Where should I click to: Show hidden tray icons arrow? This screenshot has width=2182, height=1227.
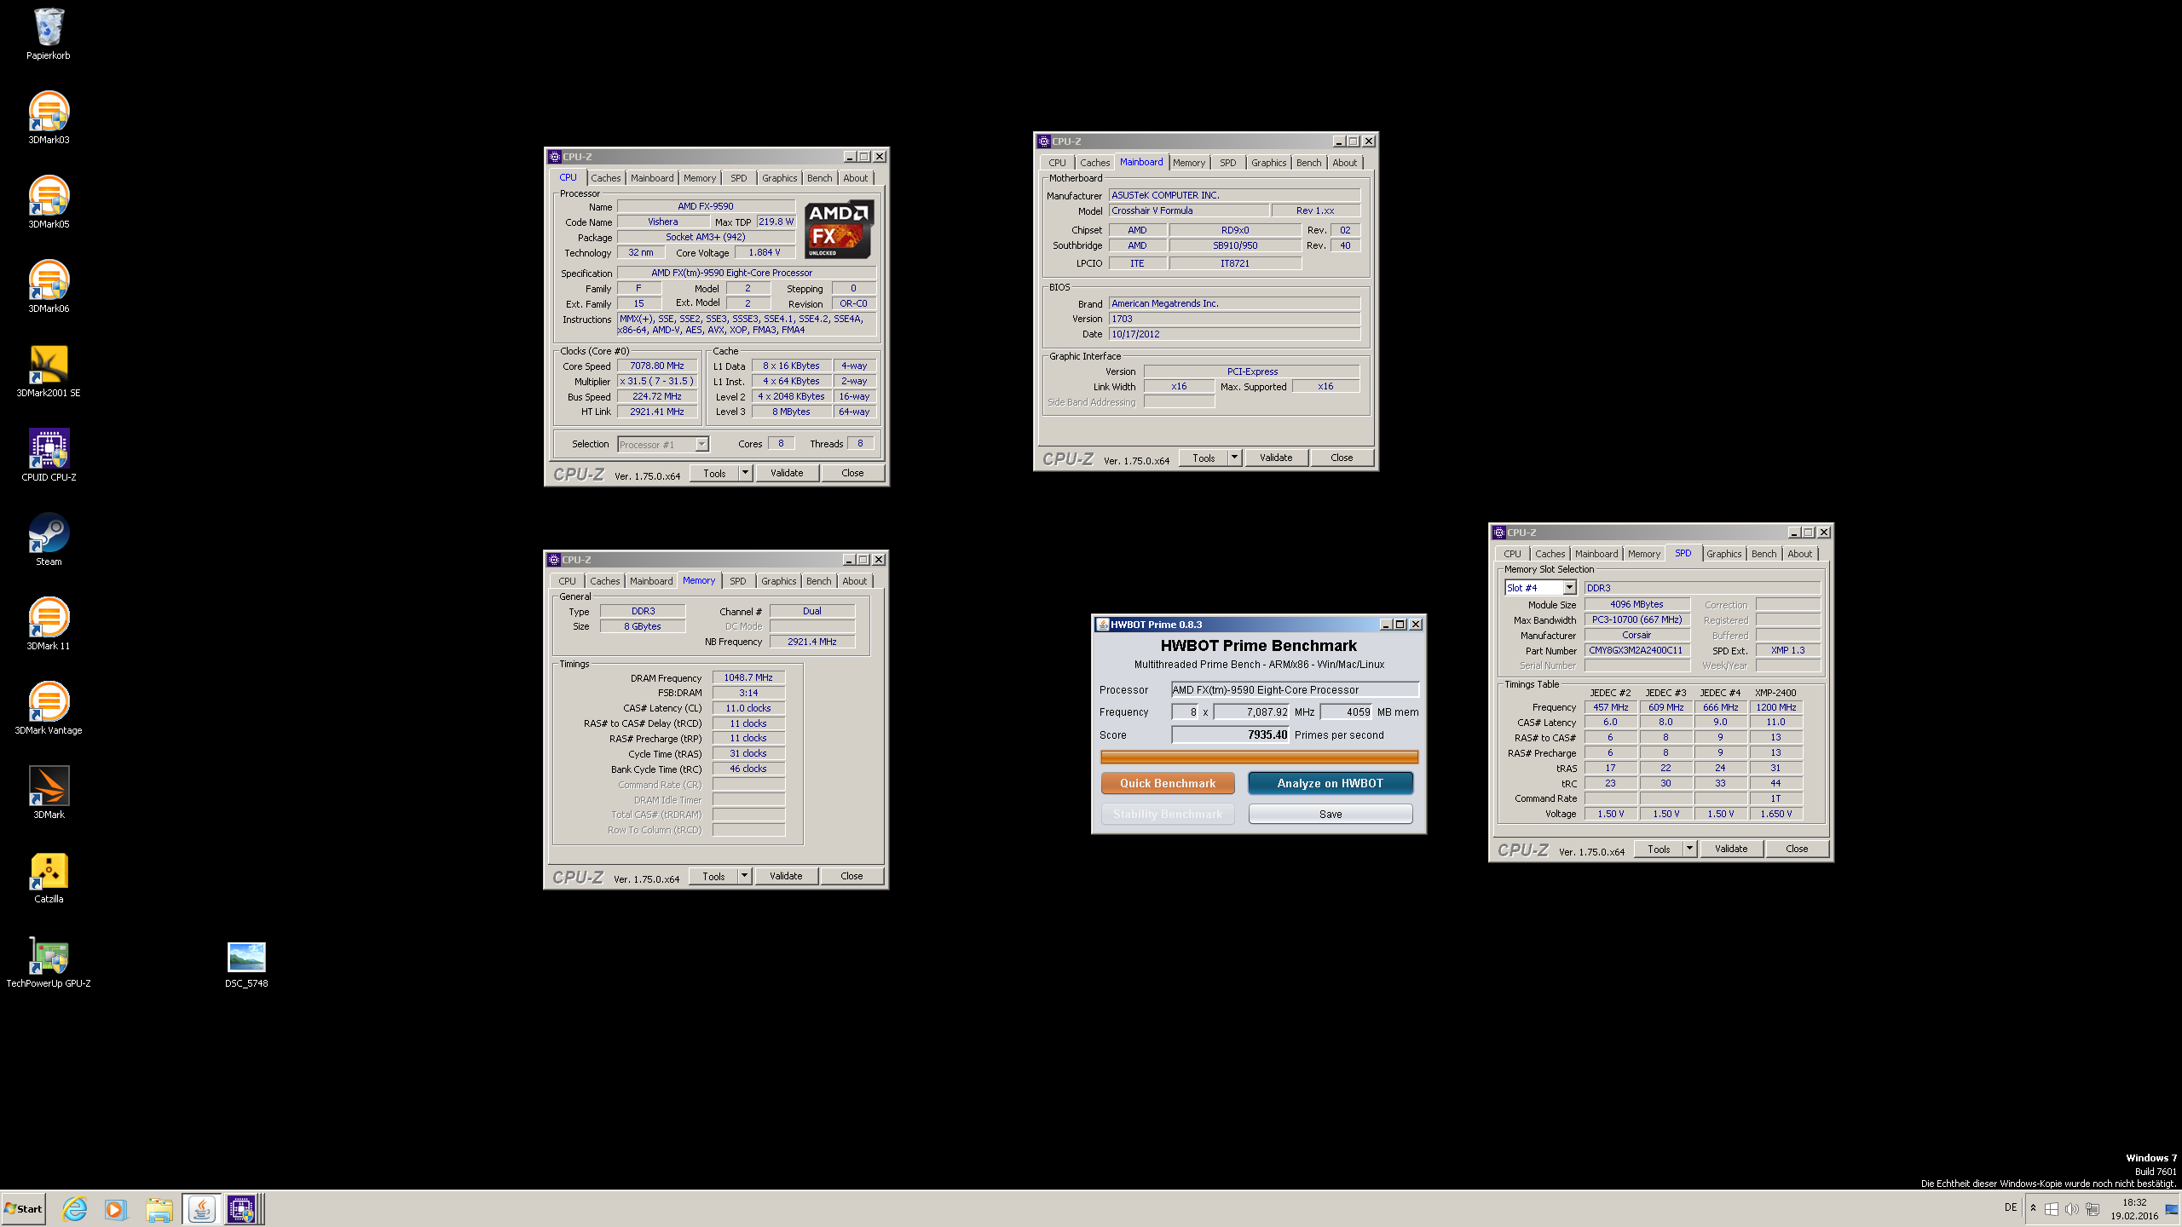click(x=2033, y=1208)
